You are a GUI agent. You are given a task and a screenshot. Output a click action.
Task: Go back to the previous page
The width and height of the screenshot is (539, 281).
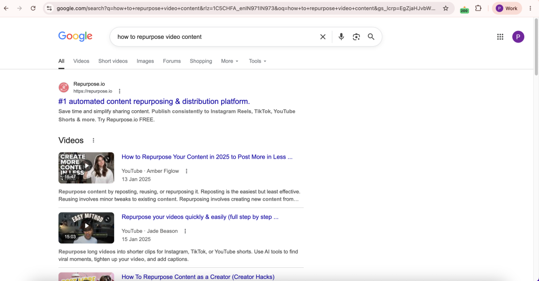pos(6,8)
